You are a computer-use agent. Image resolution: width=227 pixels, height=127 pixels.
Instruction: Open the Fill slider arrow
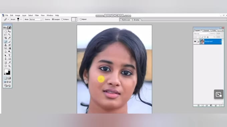pos(222,37)
